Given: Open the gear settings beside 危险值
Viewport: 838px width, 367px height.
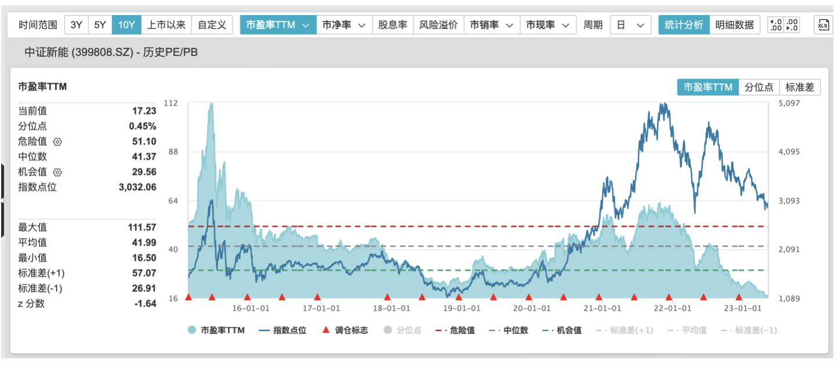Looking at the screenshot, I should [x=58, y=142].
